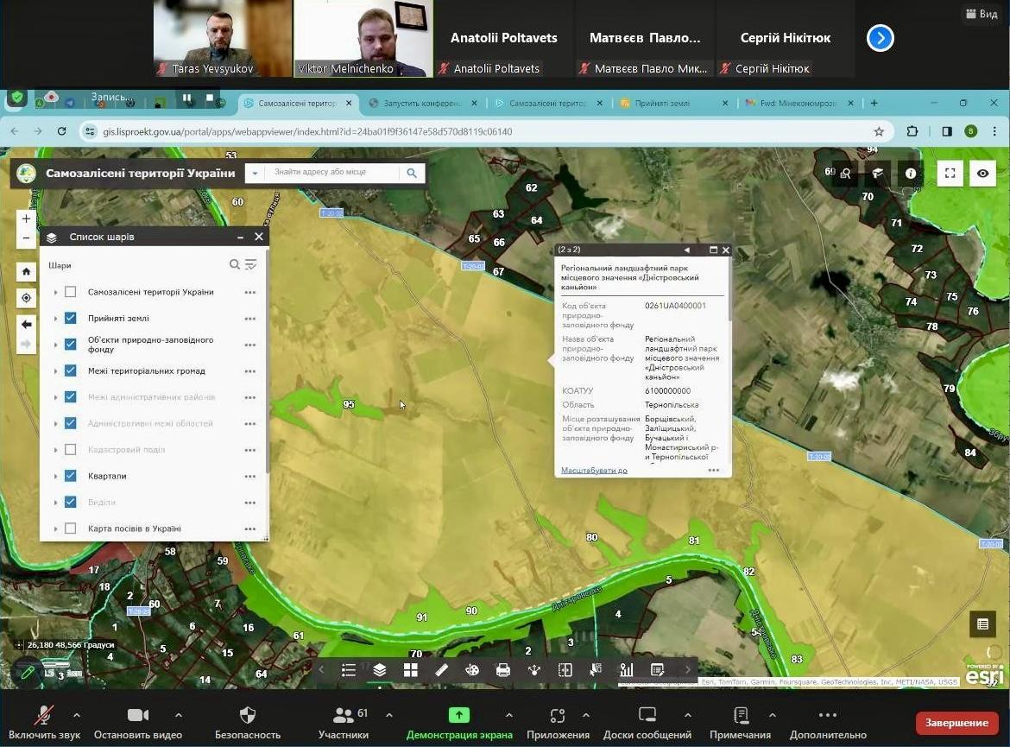Open the print widget in bottom toolbar
Viewport: 1010px width, 747px height.
(503, 670)
